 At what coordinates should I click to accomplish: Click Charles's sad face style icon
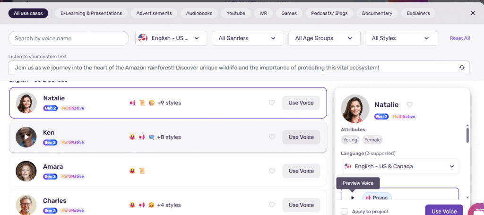(152, 205)
